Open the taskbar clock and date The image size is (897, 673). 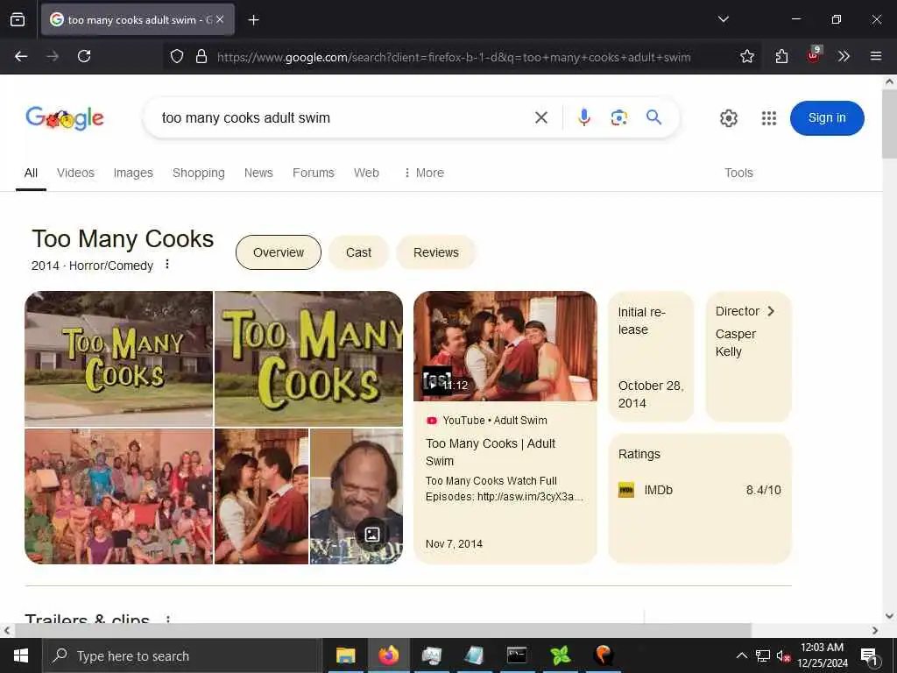pos(822,655)
